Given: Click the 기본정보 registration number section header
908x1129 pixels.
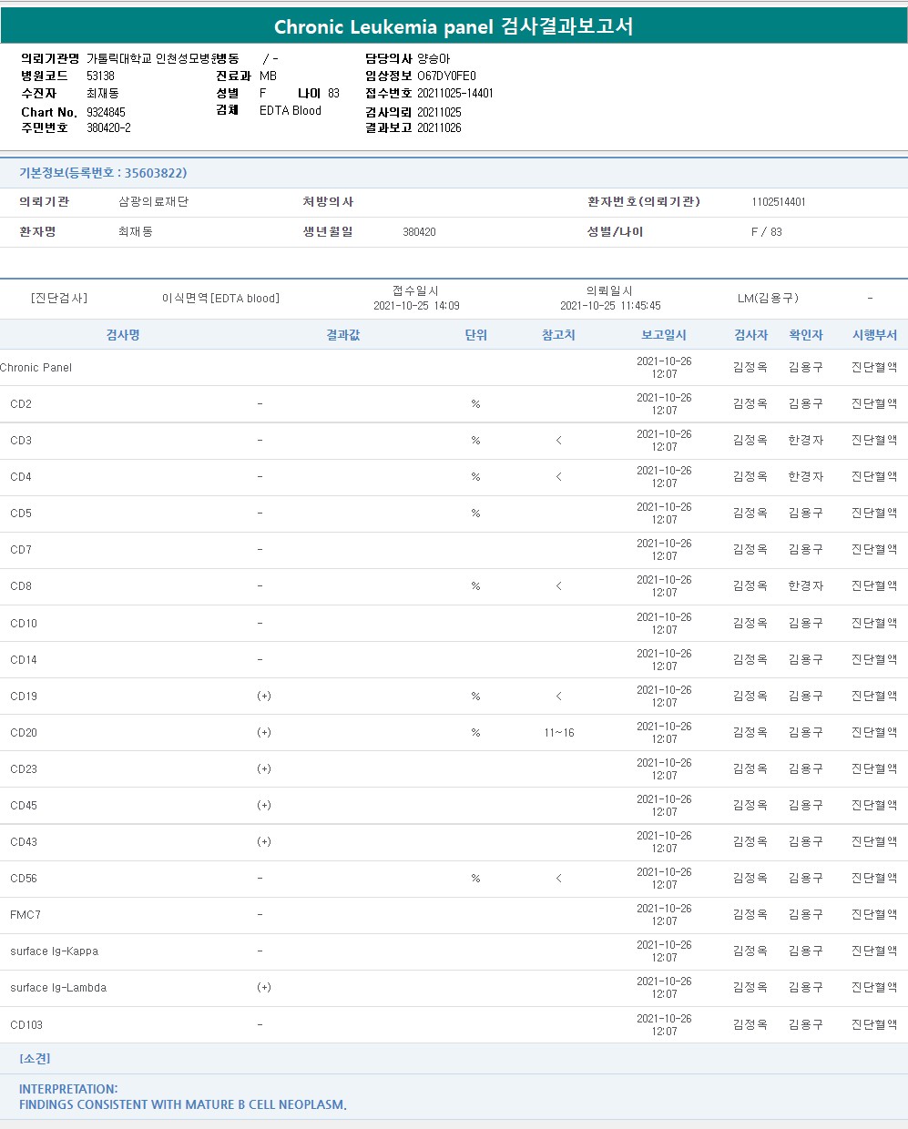Looking at the screenshot, I should click(103, 173).
